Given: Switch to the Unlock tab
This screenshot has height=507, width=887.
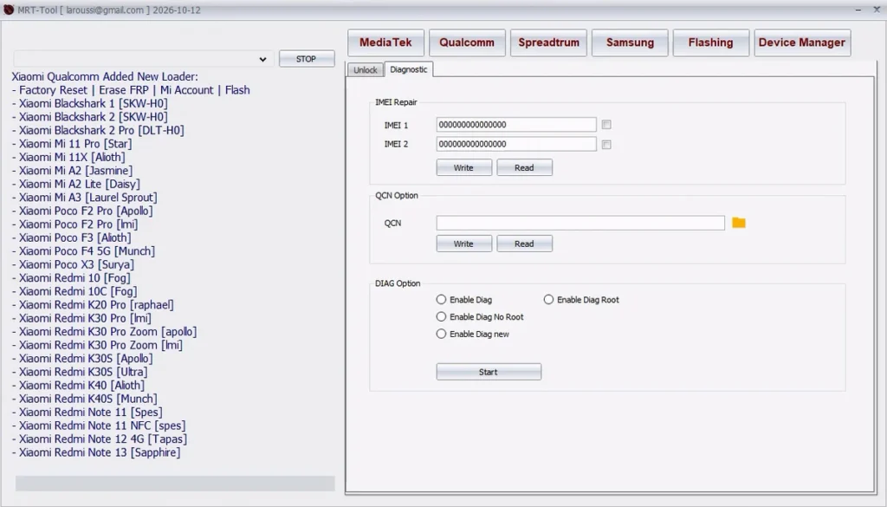Looking at the screenshot, I should (366, 69).
